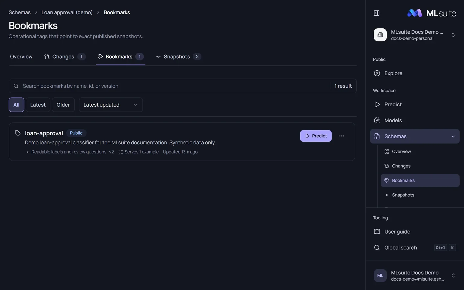Click the sidebar Changes pull-request icon
This screenshot has height=290, width=464.
tap(387, 166)
